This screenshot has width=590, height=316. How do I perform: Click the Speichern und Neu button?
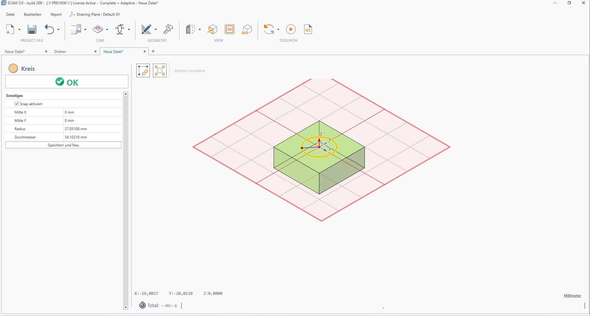tap(63, 145)
